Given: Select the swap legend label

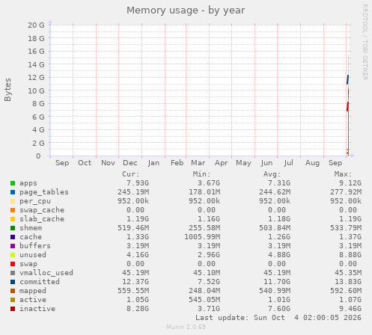Looking at the screenshot, I should pyautogui.click(x=28, y=264).
